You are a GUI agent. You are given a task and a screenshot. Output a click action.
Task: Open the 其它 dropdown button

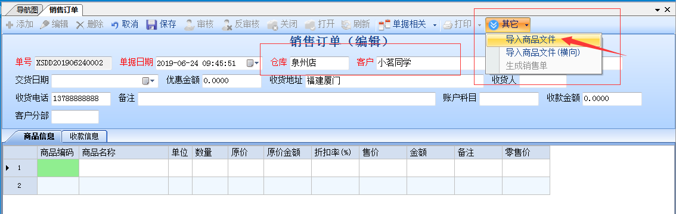pos(508,24)
